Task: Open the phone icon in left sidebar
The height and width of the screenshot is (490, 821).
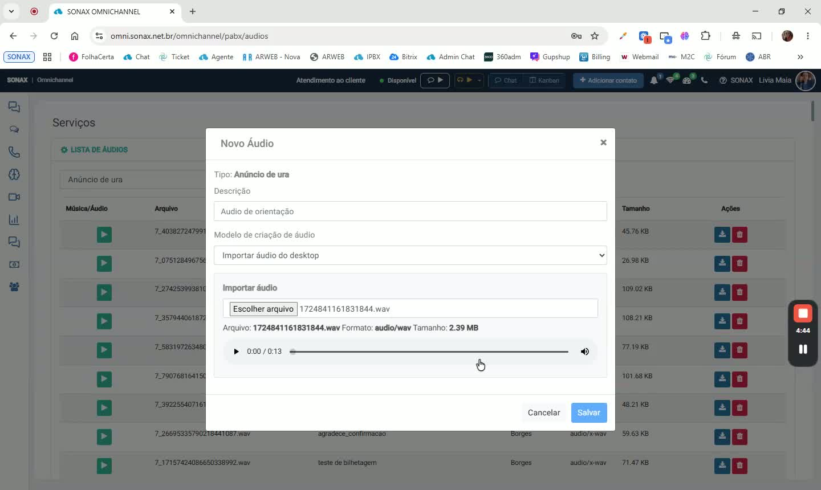Action: [x=14, y=152]
